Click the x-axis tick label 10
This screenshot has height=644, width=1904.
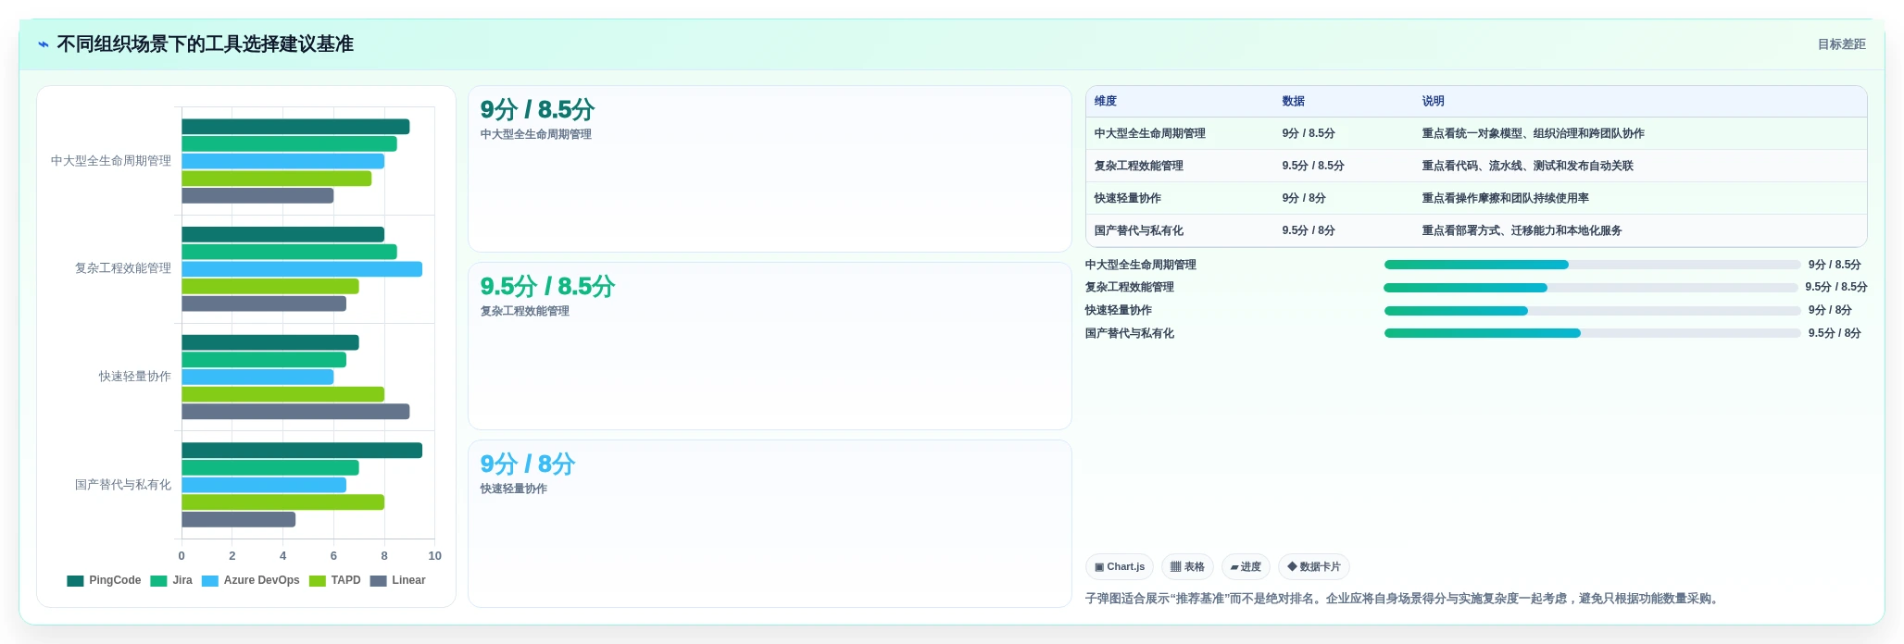[x=434, y=556]
